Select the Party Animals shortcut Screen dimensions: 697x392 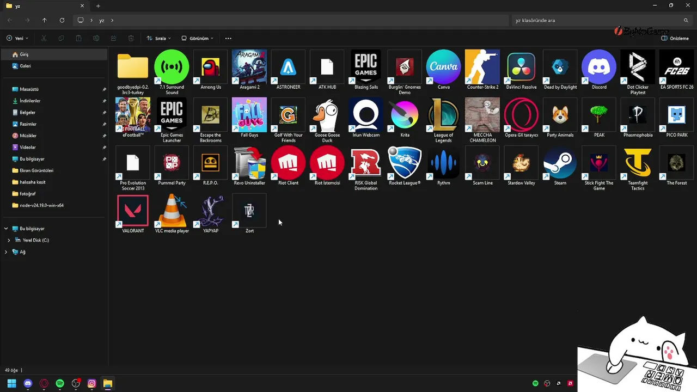coord(560,118)
